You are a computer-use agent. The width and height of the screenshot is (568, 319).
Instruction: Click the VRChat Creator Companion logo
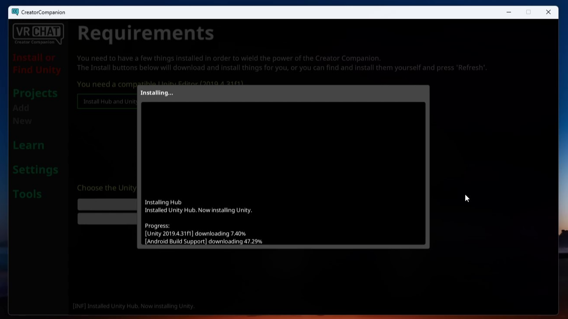(38, 34)
